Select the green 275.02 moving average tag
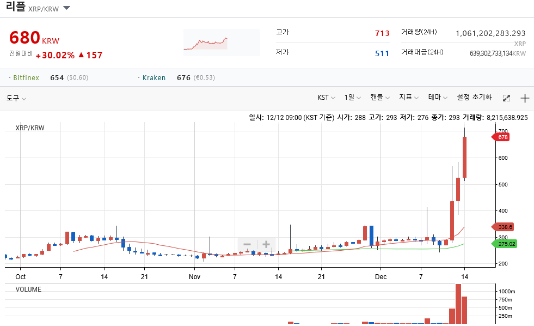The width and height of the screenshot is (534, 326). coord(504,244)
